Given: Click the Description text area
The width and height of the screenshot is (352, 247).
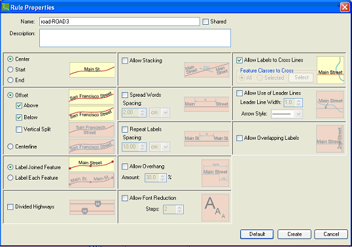Looking at the screenshot, I should [135, 38].
